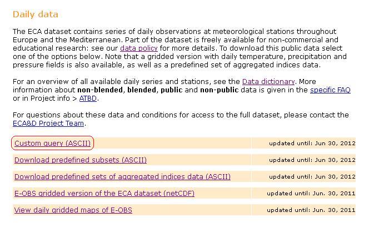Open the Data dictionary link
The height and width of the screenshot is (232, 379).
[x=268, y=82]
